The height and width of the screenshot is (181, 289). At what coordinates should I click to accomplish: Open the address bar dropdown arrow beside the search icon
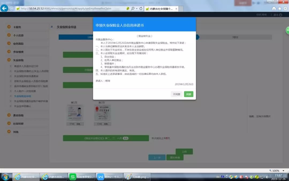[x=136, y=9]
